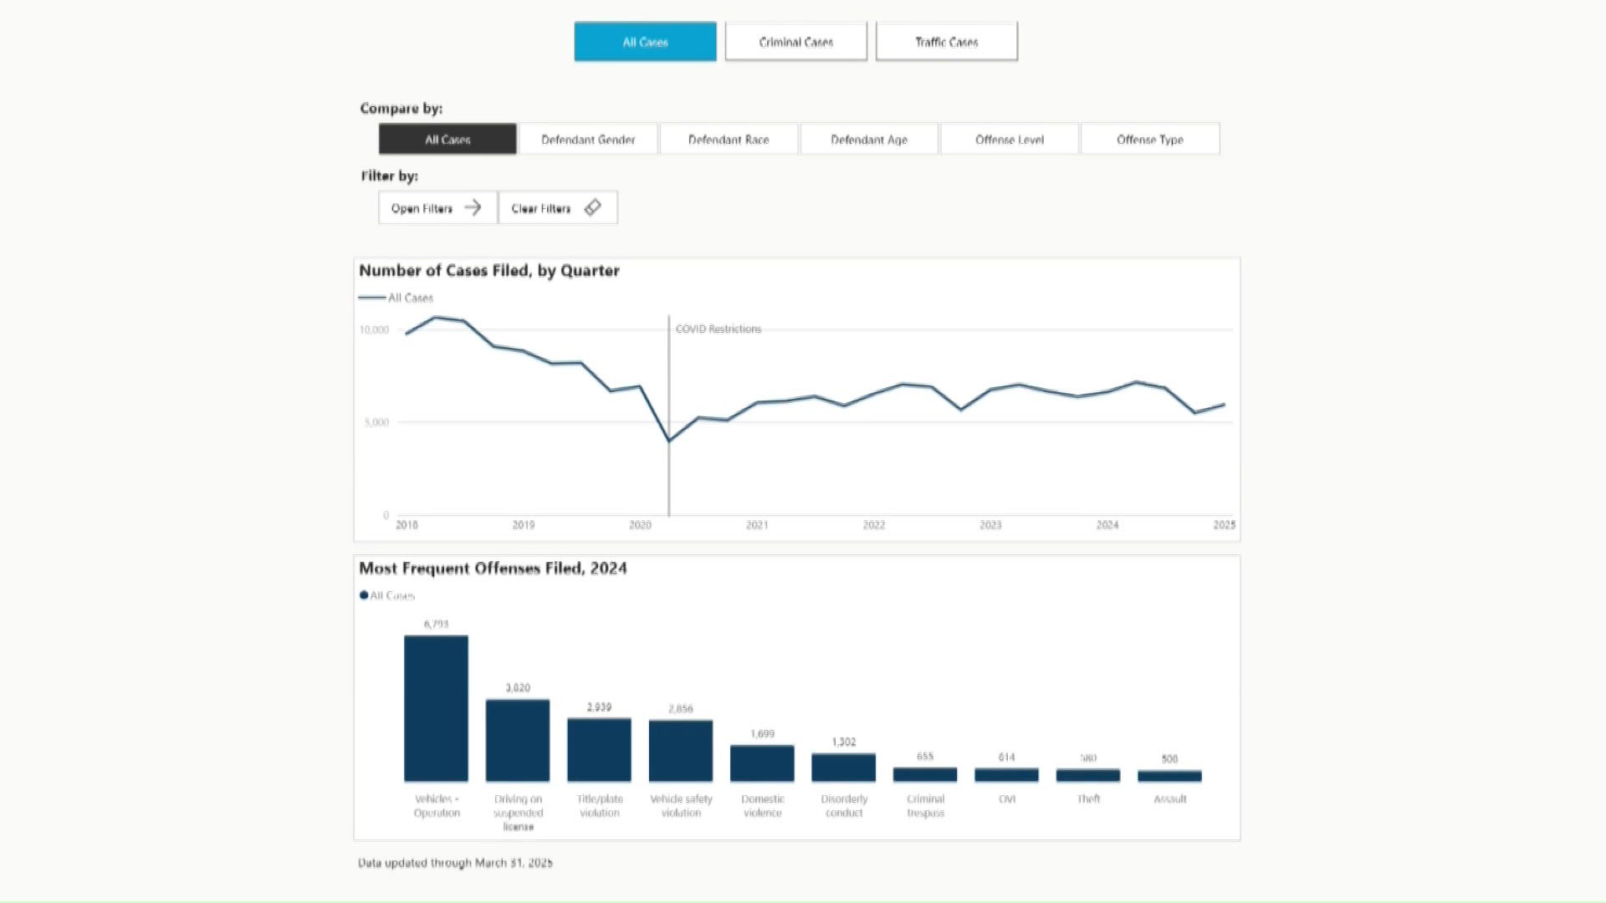Select All Cases in Compare by
Image resolution: width=1606 pixels, height=903 pixels.
tap(448, 140)
